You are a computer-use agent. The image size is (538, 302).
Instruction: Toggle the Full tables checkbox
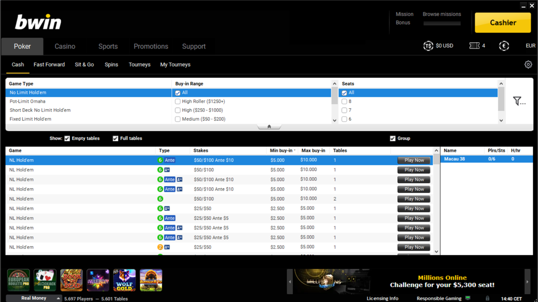click(115, 139)
